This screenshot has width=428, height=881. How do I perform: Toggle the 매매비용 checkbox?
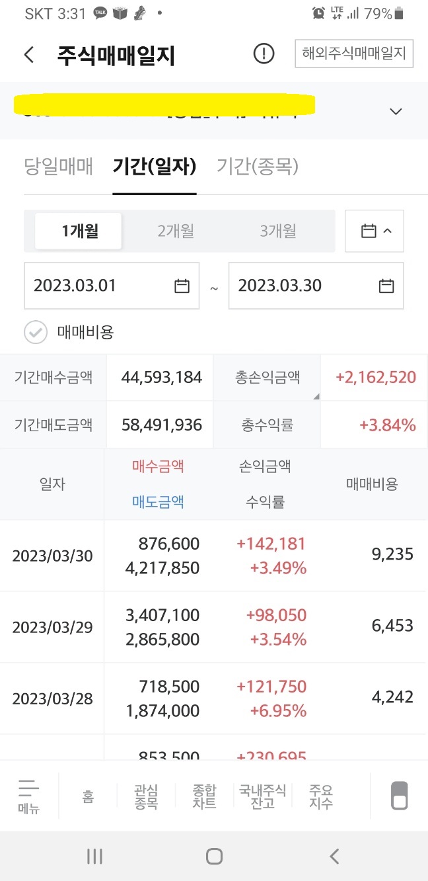click(36, 332)
